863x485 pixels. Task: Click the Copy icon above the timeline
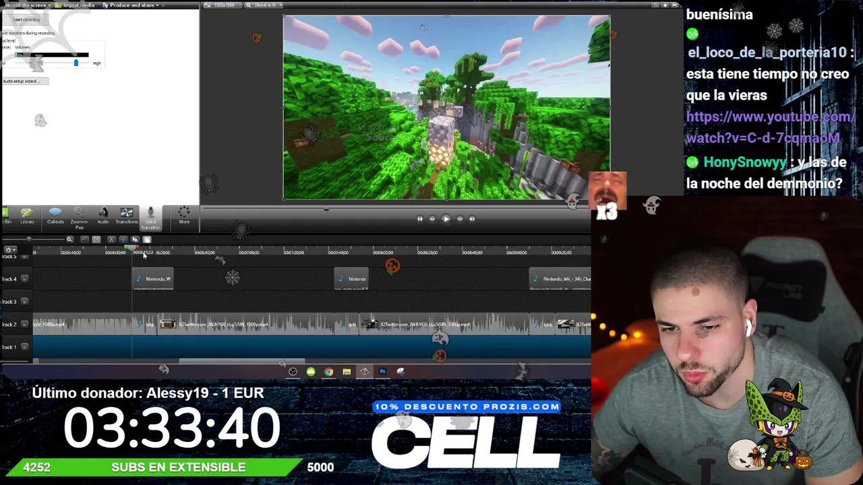coord(136,239)
